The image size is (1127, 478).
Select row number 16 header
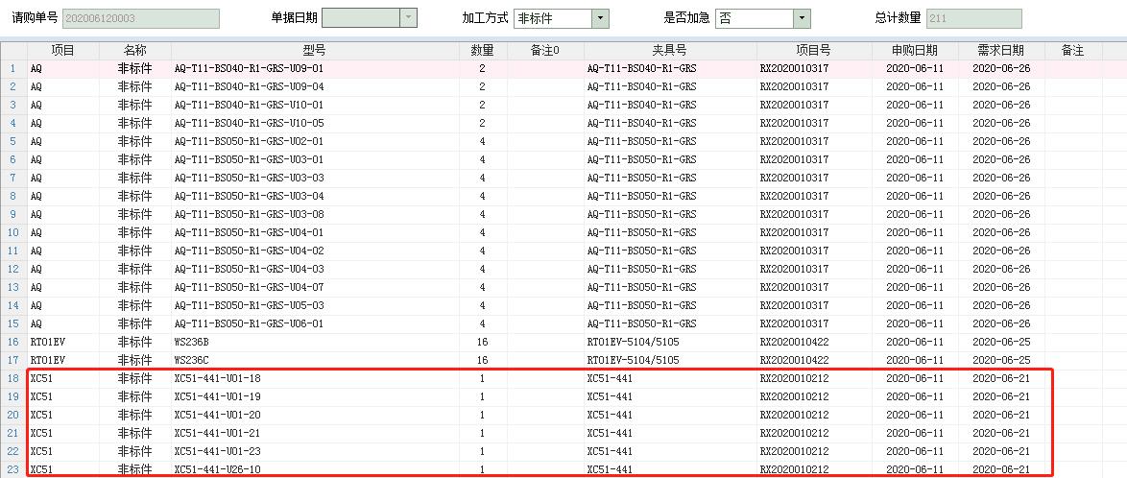pos(12,342)
